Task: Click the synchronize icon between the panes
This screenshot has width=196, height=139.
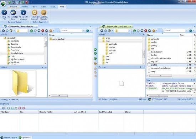Action: click(x=95, y=58)
